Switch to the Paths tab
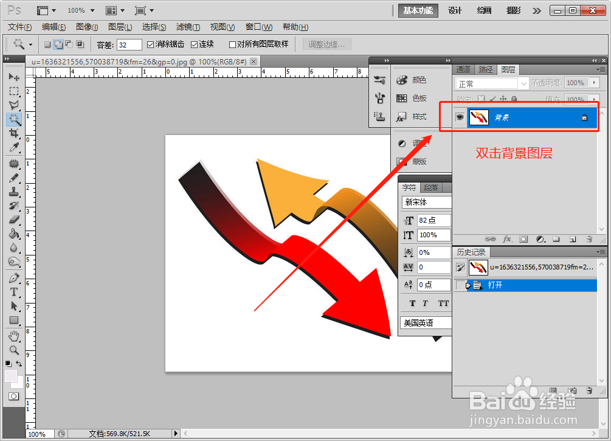This screenshot has width=611, height=441. tap(486, 70)
